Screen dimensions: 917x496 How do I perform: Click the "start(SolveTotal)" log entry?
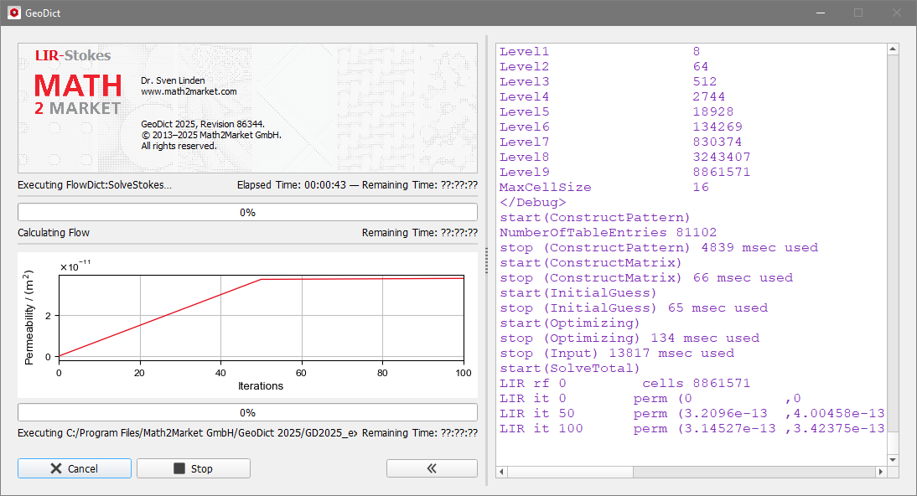coord(569,368)
